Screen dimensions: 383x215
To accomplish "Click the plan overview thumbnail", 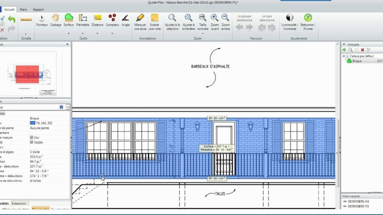I will point(29,73).
